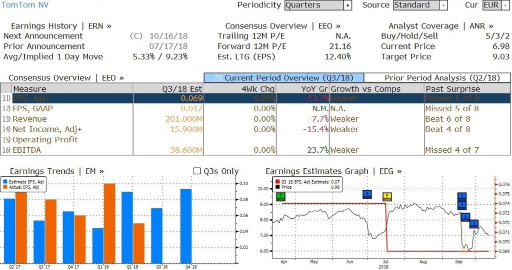Click the blue 3 marker in September

point(474,224)
